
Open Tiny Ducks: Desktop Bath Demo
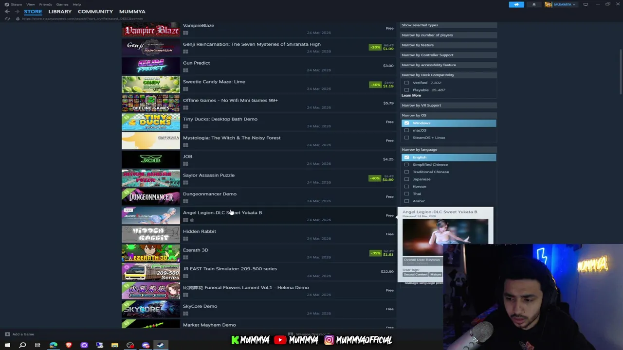[259, 122]
